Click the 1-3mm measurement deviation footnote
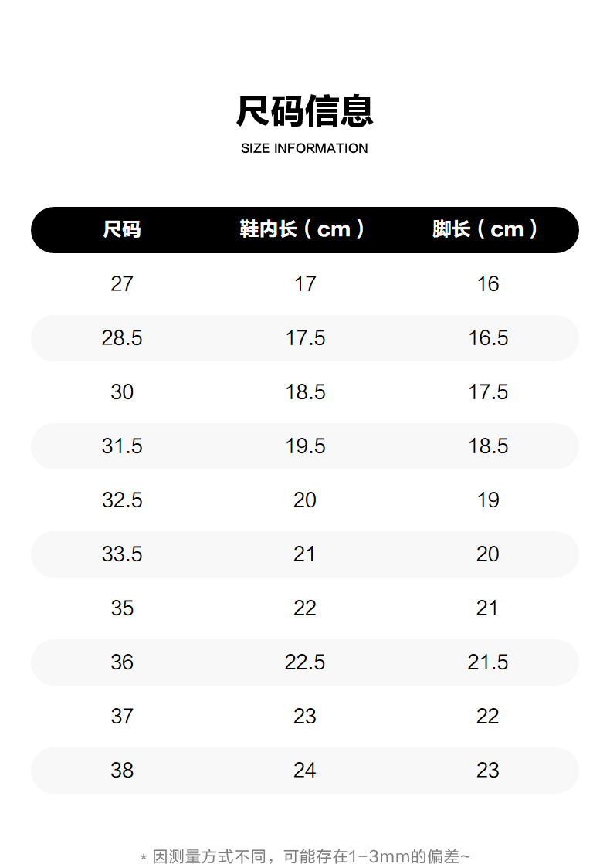 click(x=306, y=856)
